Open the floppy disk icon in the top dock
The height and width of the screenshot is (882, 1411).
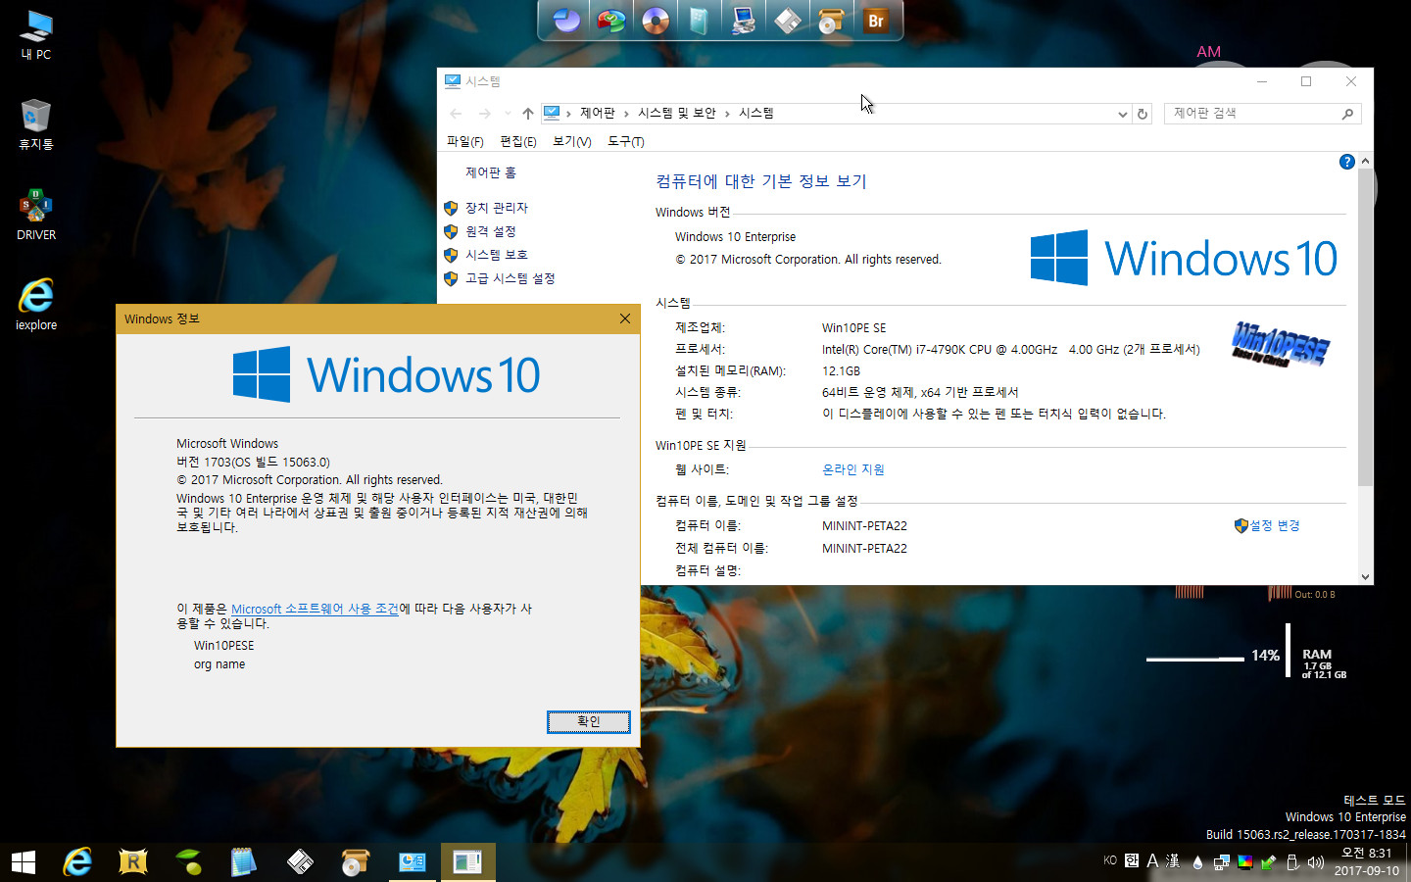pyautogui.click(x=788, y=20)
